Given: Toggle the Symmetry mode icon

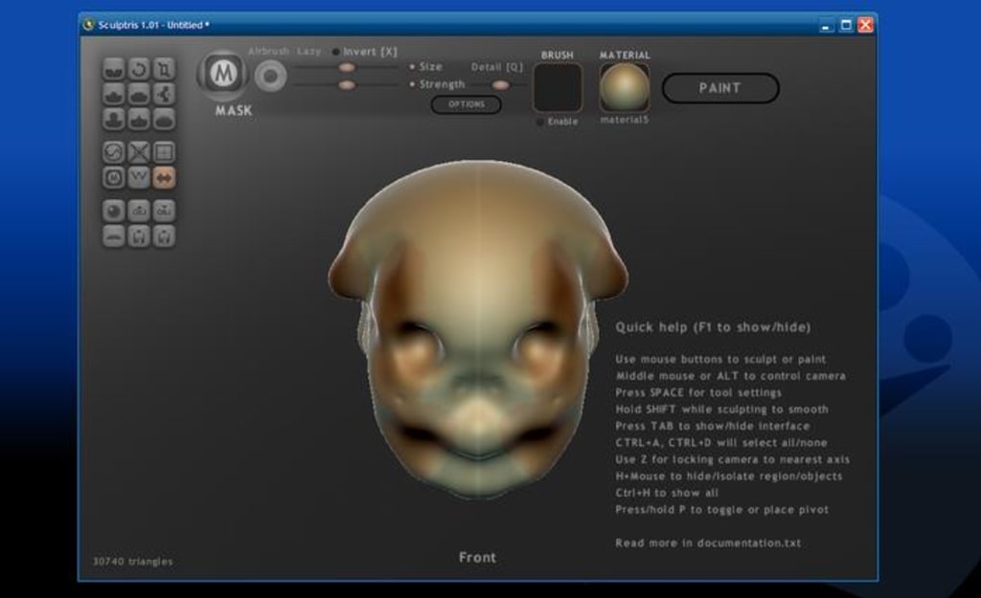Looking at the screenshot, I should coord(164,175).
